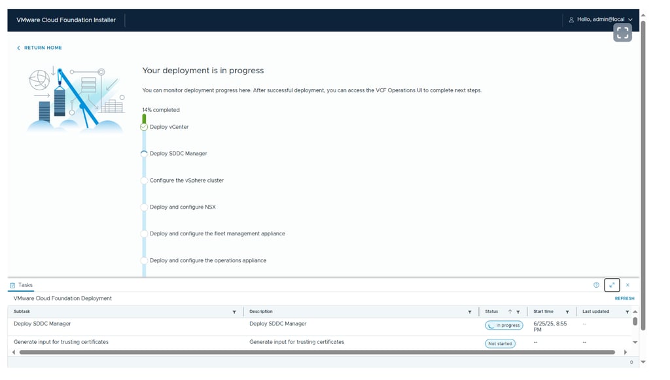Click the green progress bar segment
The height and width of the screenshot is (380, 670).
pyautogui.click(x=144, y=118)
